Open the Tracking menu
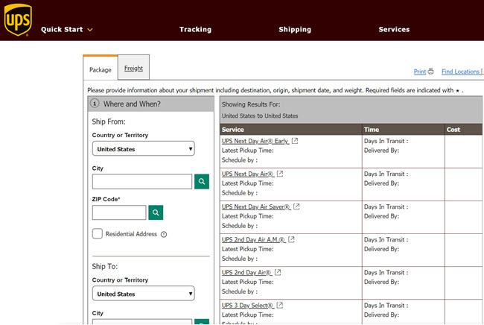 click(195, 29)
